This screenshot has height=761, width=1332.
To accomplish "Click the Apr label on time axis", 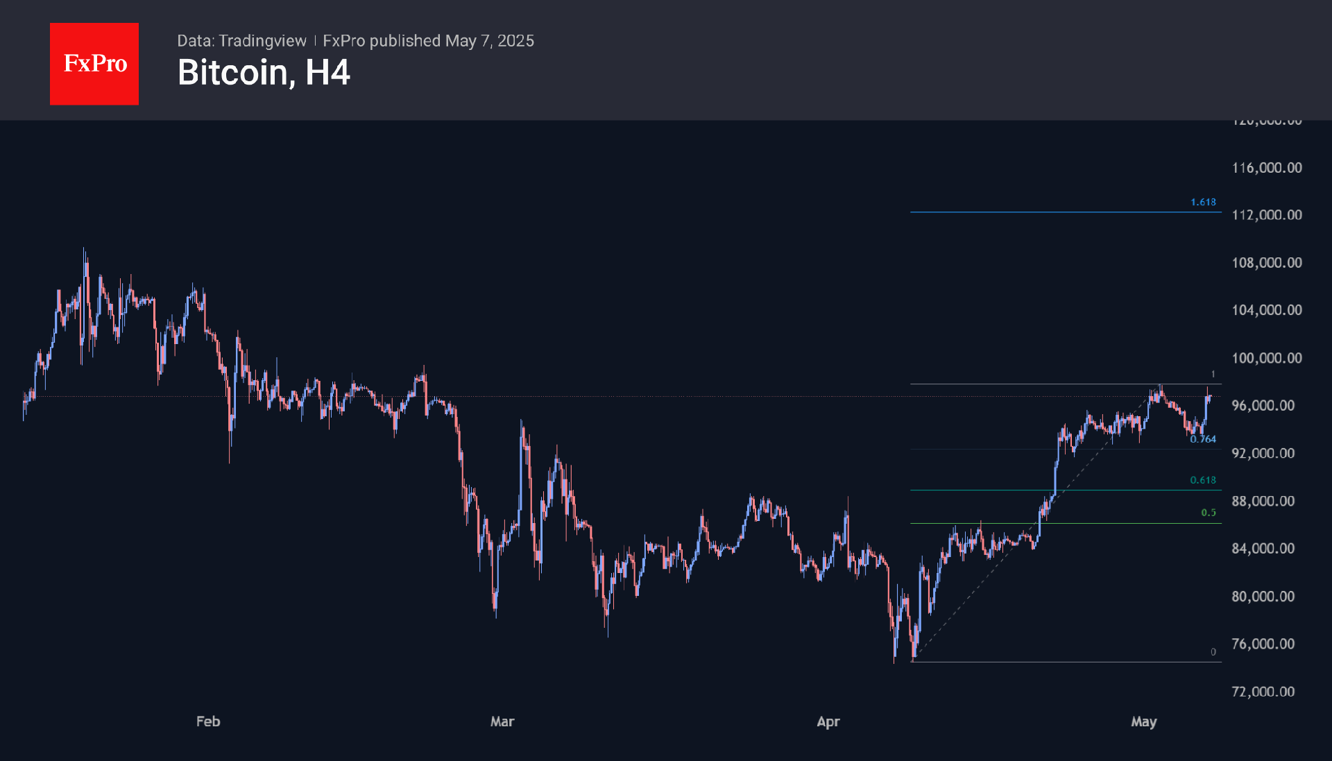I will (x=828, y=721).
